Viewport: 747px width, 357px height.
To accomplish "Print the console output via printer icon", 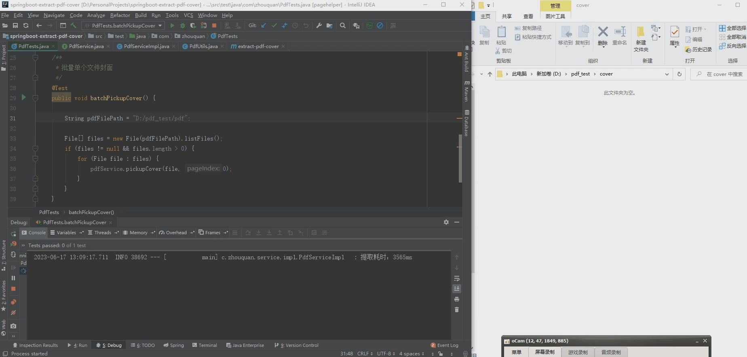I will [x=457, y=299].
